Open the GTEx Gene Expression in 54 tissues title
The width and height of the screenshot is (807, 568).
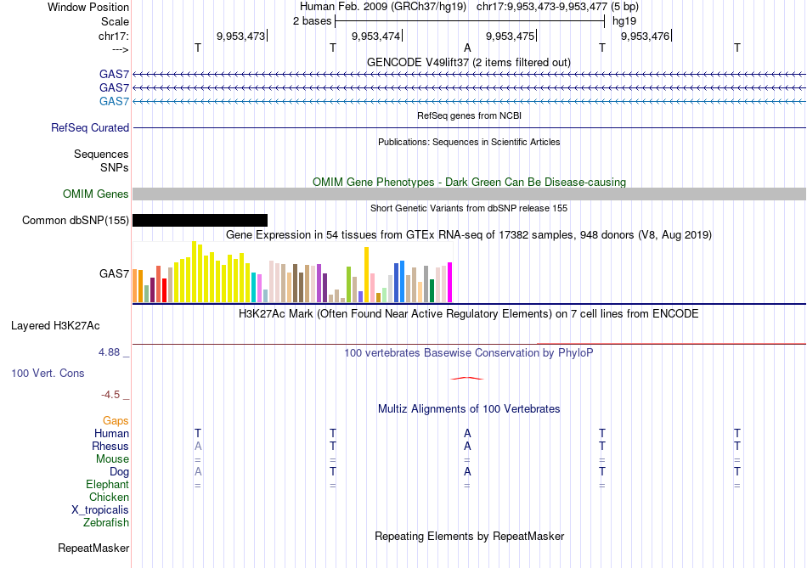[469, 235]
